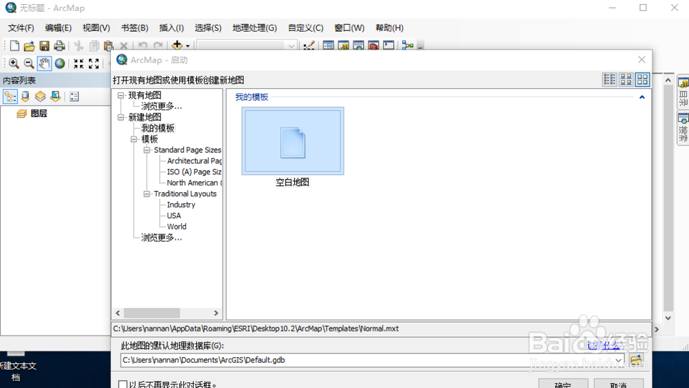This screenshot has width=689, height=388.
Task: Switch to List By Source icon
Action: [x=25, y=96]
